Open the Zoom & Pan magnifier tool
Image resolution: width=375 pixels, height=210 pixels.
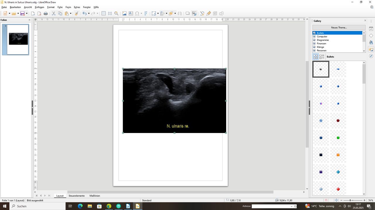point(116,13)
